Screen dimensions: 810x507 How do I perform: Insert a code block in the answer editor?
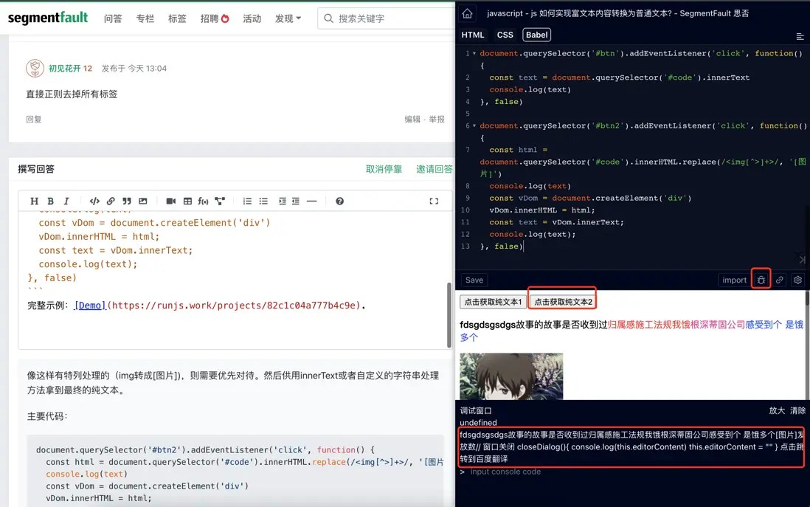(x=95, y=201)
